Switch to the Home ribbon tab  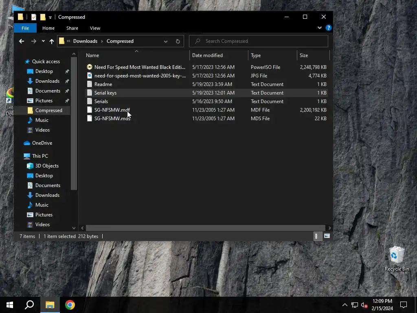coord(48,28)
